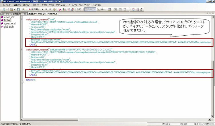This screenshot has height=126, width=215.
Task: Click the stop square icon
Action: point(46,9)
